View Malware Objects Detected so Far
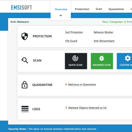 click(88, 108)
